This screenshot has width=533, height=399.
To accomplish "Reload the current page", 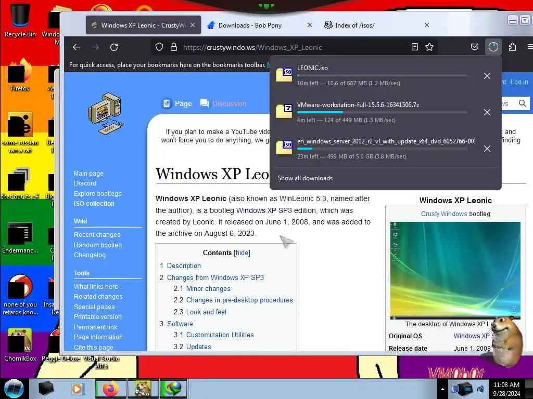I will pos(114,47).
